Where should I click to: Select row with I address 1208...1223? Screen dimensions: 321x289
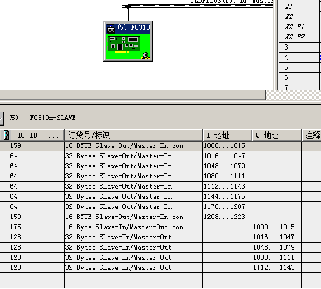click(160, 217)
